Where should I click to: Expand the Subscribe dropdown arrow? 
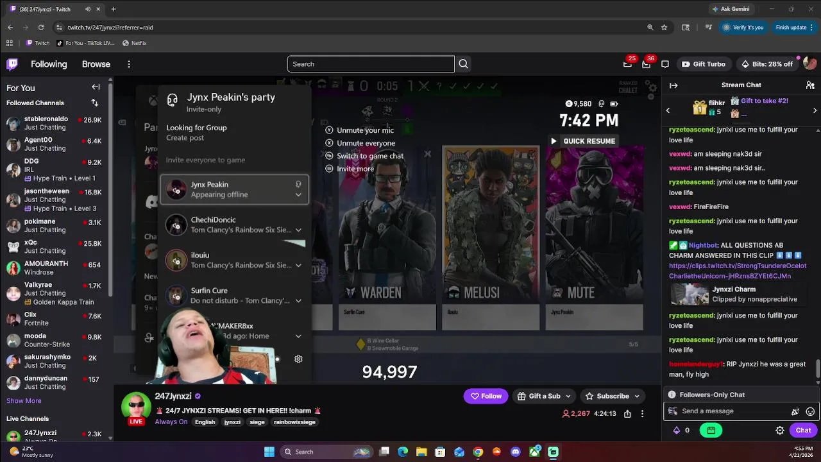(x=637, y=397)
